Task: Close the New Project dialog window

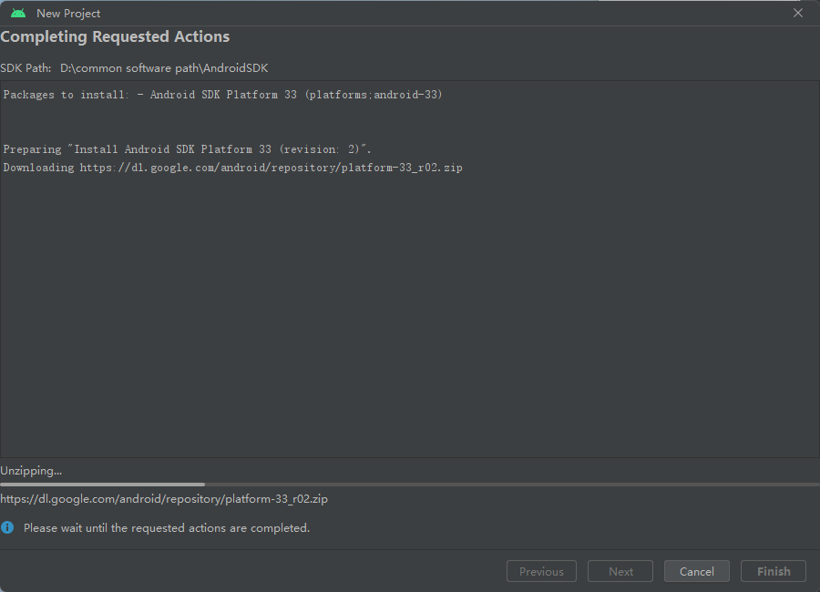Action: click(x=797, y=13)
